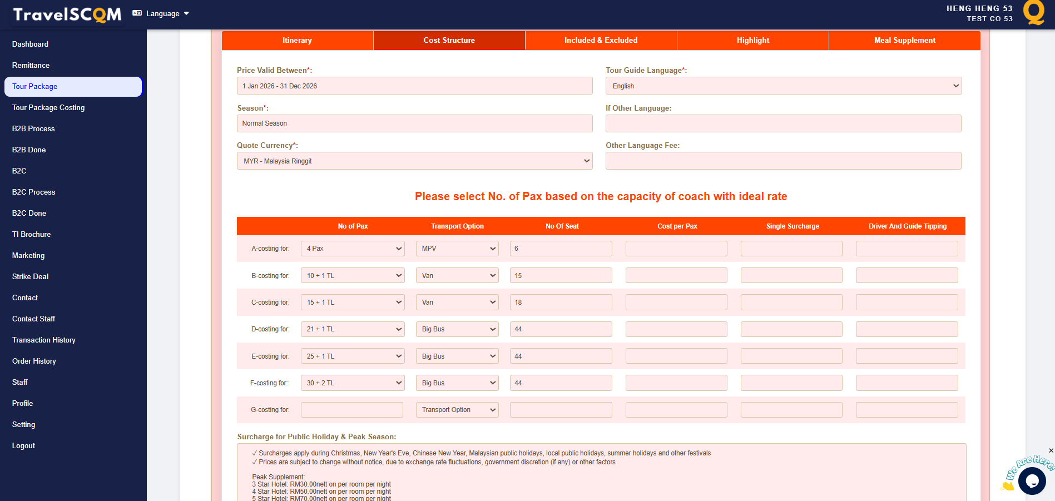1055x501 pixels.
Task: Click A-costing Cost per Pax field
Action: (x=676, y=249)
